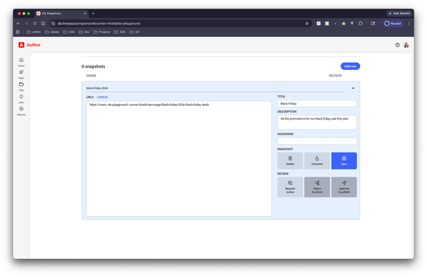Toggle the Unlocked snapshot lock

pyautogui.click(x=317, y=160)
